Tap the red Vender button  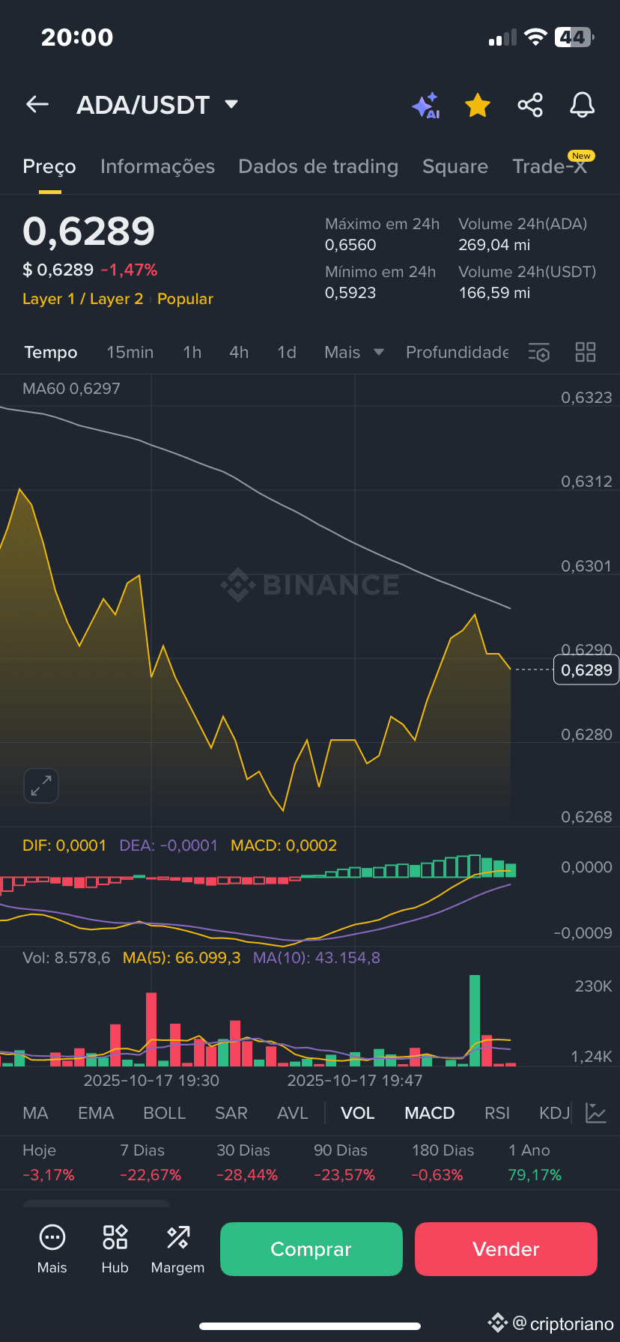(506, 1249)
